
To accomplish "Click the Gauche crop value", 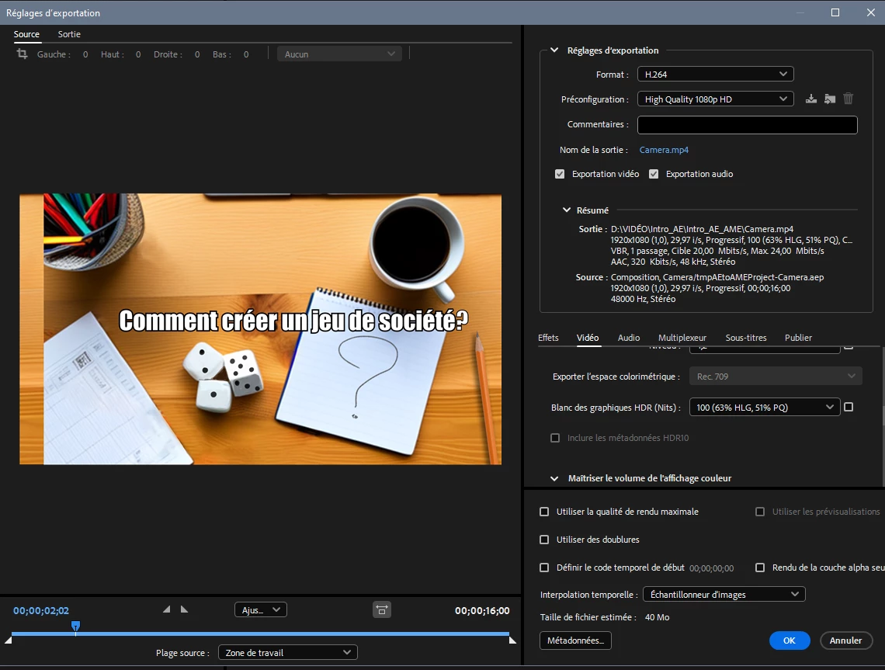I will point(85,54).
